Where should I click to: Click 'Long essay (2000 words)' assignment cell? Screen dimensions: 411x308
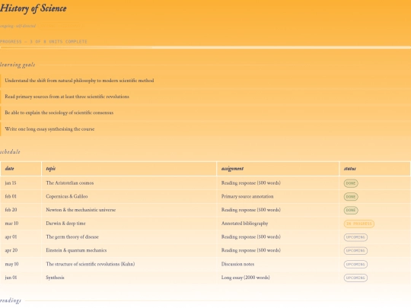click(278, 278)
